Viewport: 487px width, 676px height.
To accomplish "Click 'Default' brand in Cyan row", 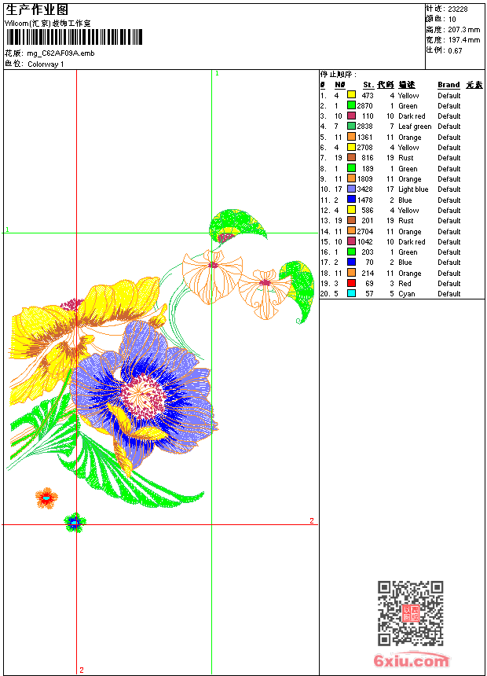I will click(x=449, y=294).
